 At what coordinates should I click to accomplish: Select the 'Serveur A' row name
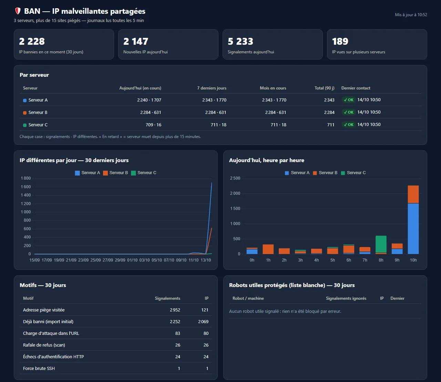38,100
